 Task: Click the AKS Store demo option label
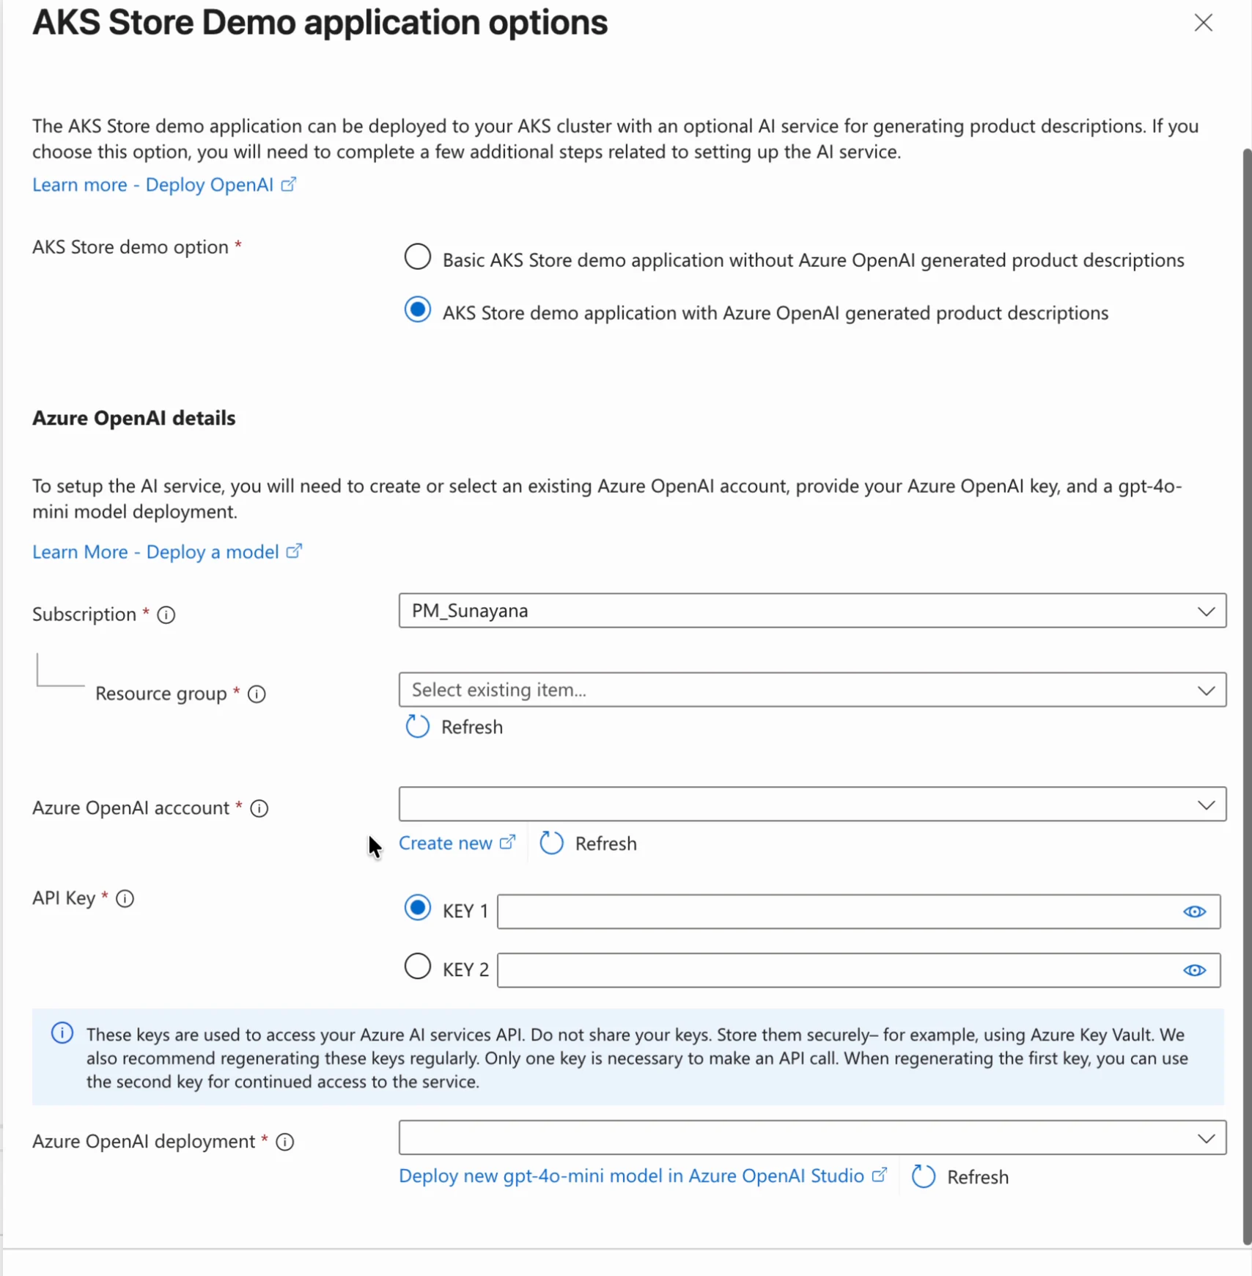[130, 247]
